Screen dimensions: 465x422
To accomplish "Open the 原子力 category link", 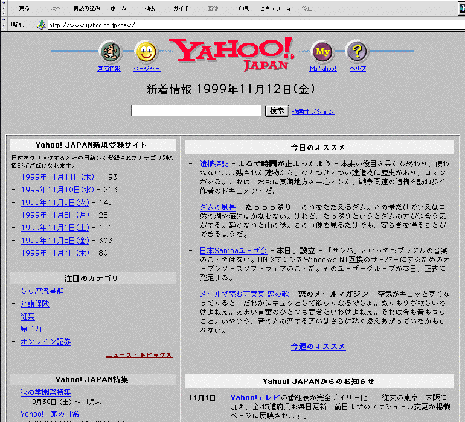I will click(31, 329).
